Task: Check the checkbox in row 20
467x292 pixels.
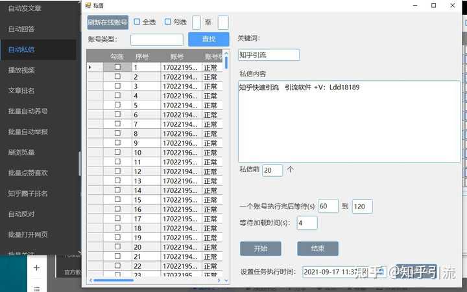Action: point(117,247)
